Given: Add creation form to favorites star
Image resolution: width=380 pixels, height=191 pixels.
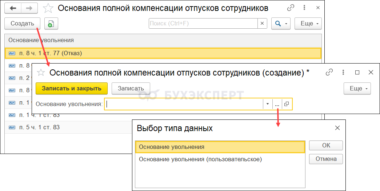Looking at the screenshot, I should tap(41, 72).
